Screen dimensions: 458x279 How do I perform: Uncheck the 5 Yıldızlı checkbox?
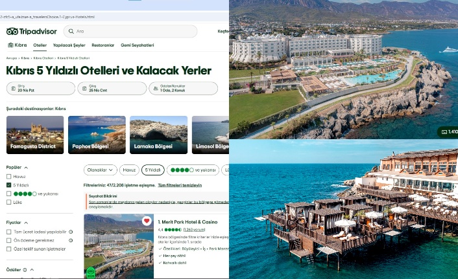(x=9, y=185)
